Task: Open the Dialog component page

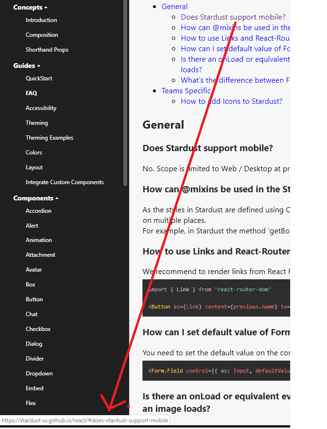Action: pos(34,344)
